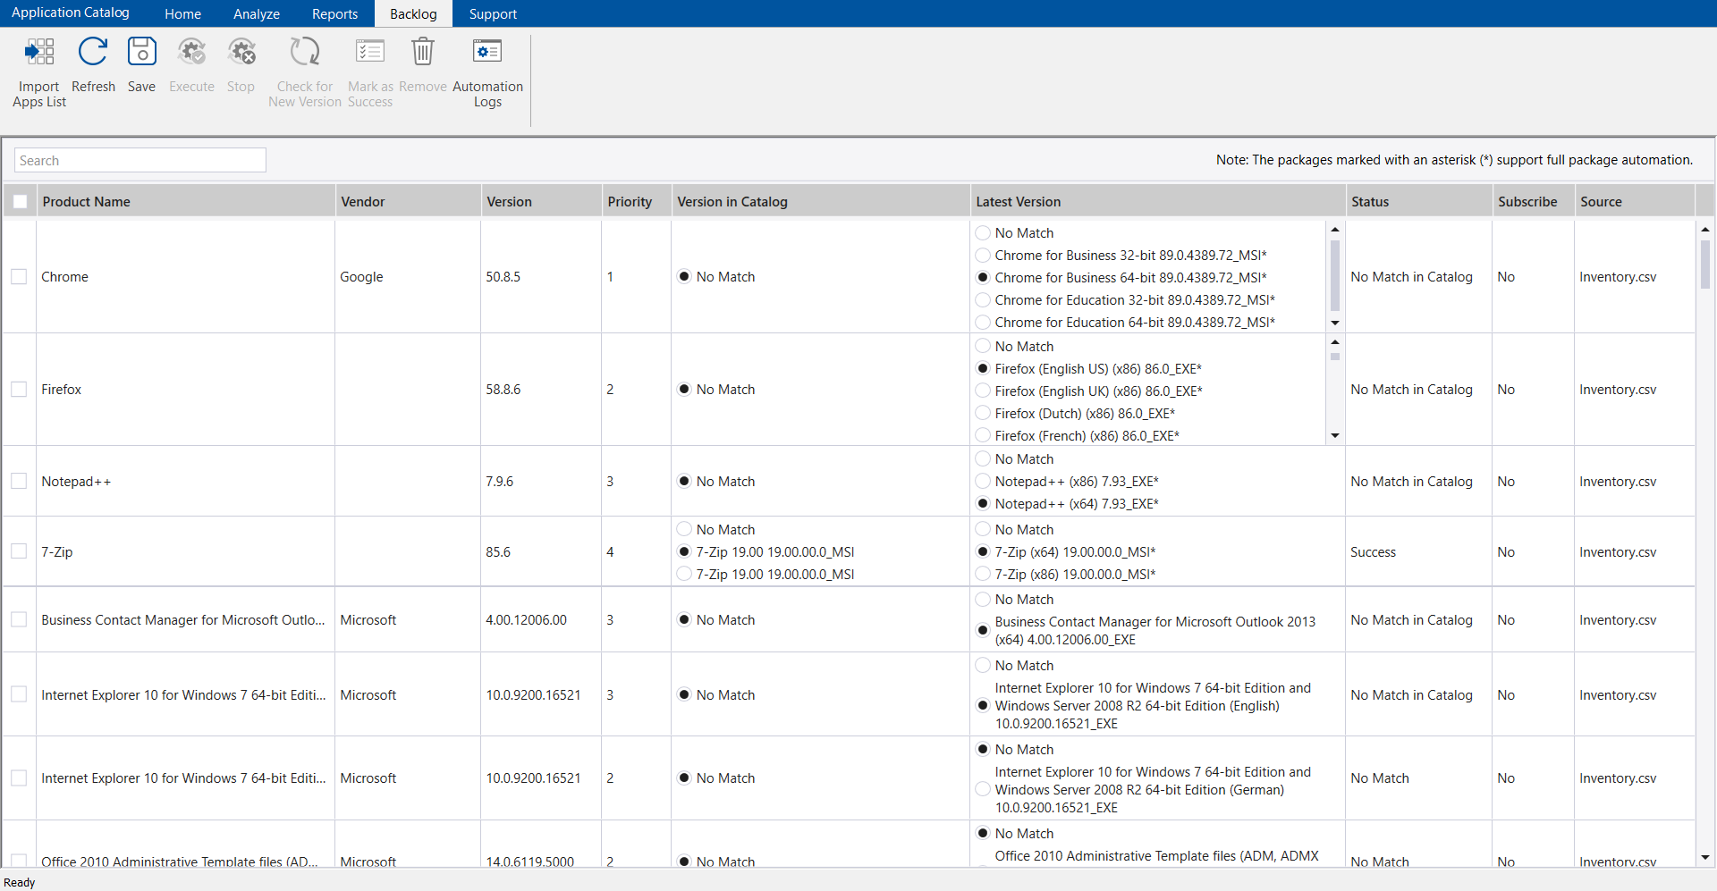Sort by the Status column header
The image size is (1717, 891).
tap(1419, 202)
